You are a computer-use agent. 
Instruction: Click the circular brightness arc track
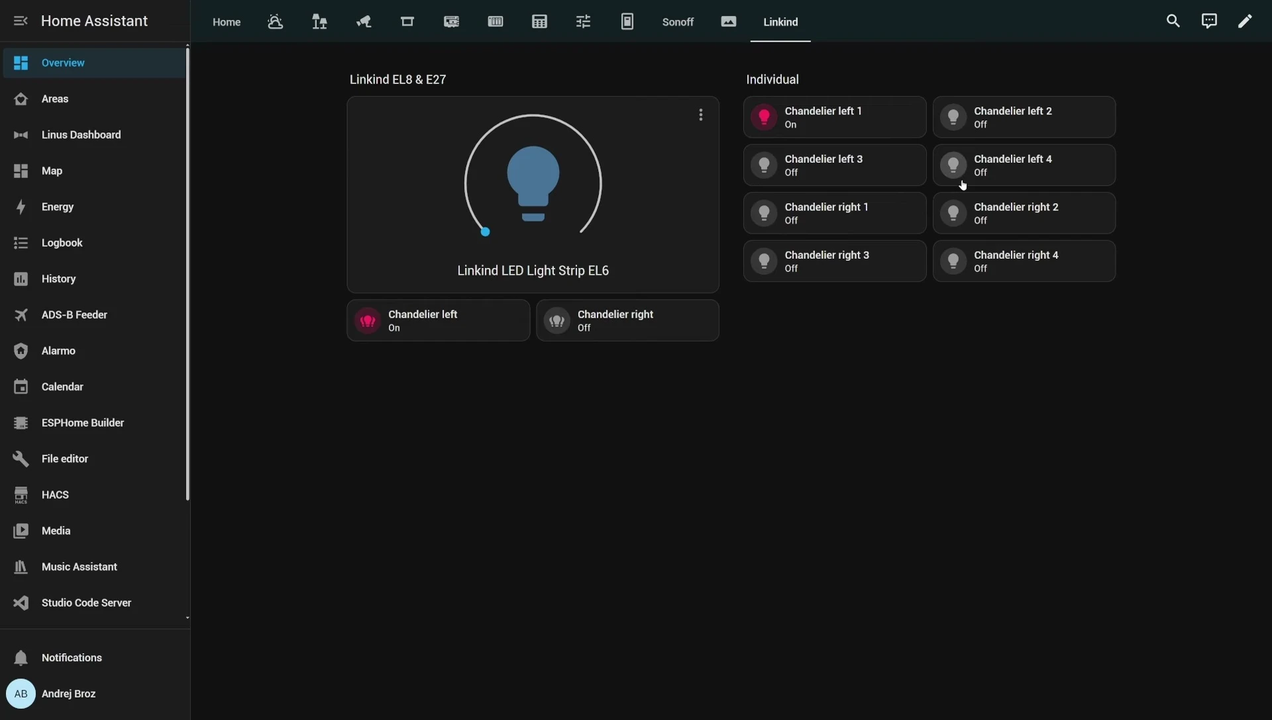point(533,116)
